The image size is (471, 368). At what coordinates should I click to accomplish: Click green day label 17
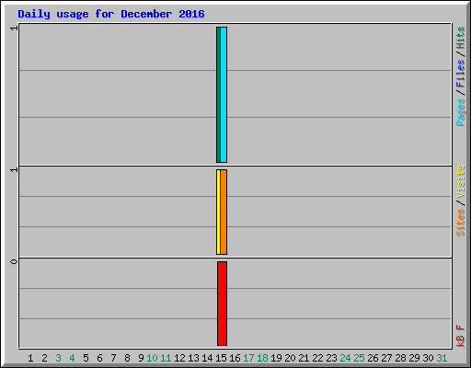coord(248,358)
